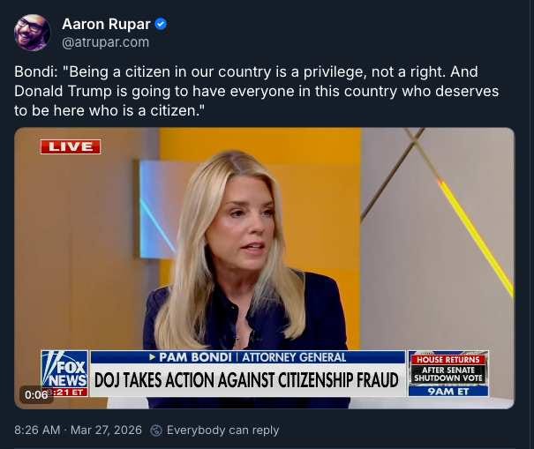Open Aaron Rupar's profile avatar
The image size is (534, 449).
tap(33, 33)
